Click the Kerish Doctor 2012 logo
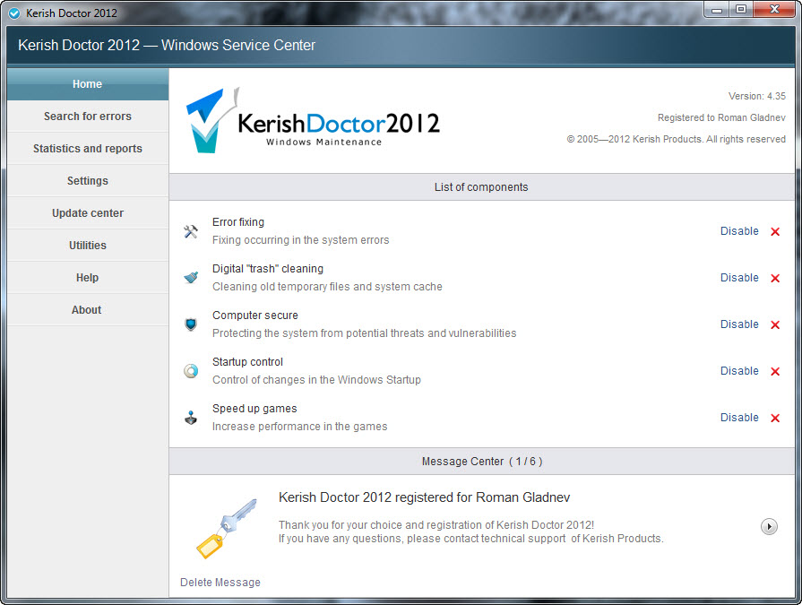The width and height of the screenshot is (802, 605). tap(313, 121)
